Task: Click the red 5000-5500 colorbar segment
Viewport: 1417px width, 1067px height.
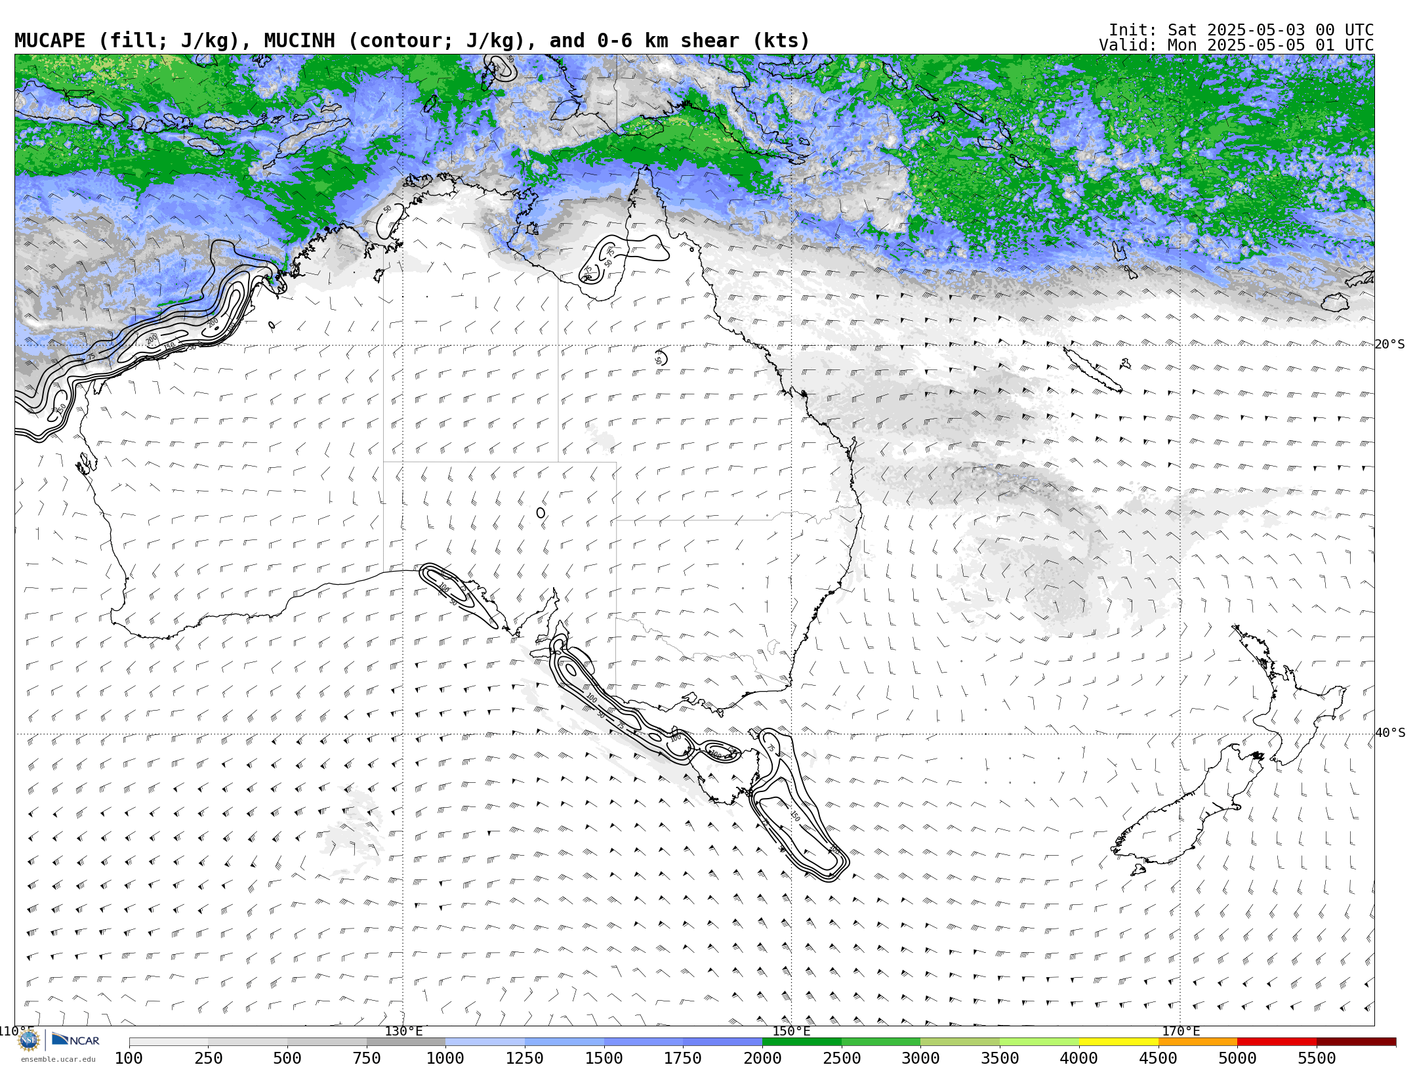Action: click(x=1277, y=1042)
